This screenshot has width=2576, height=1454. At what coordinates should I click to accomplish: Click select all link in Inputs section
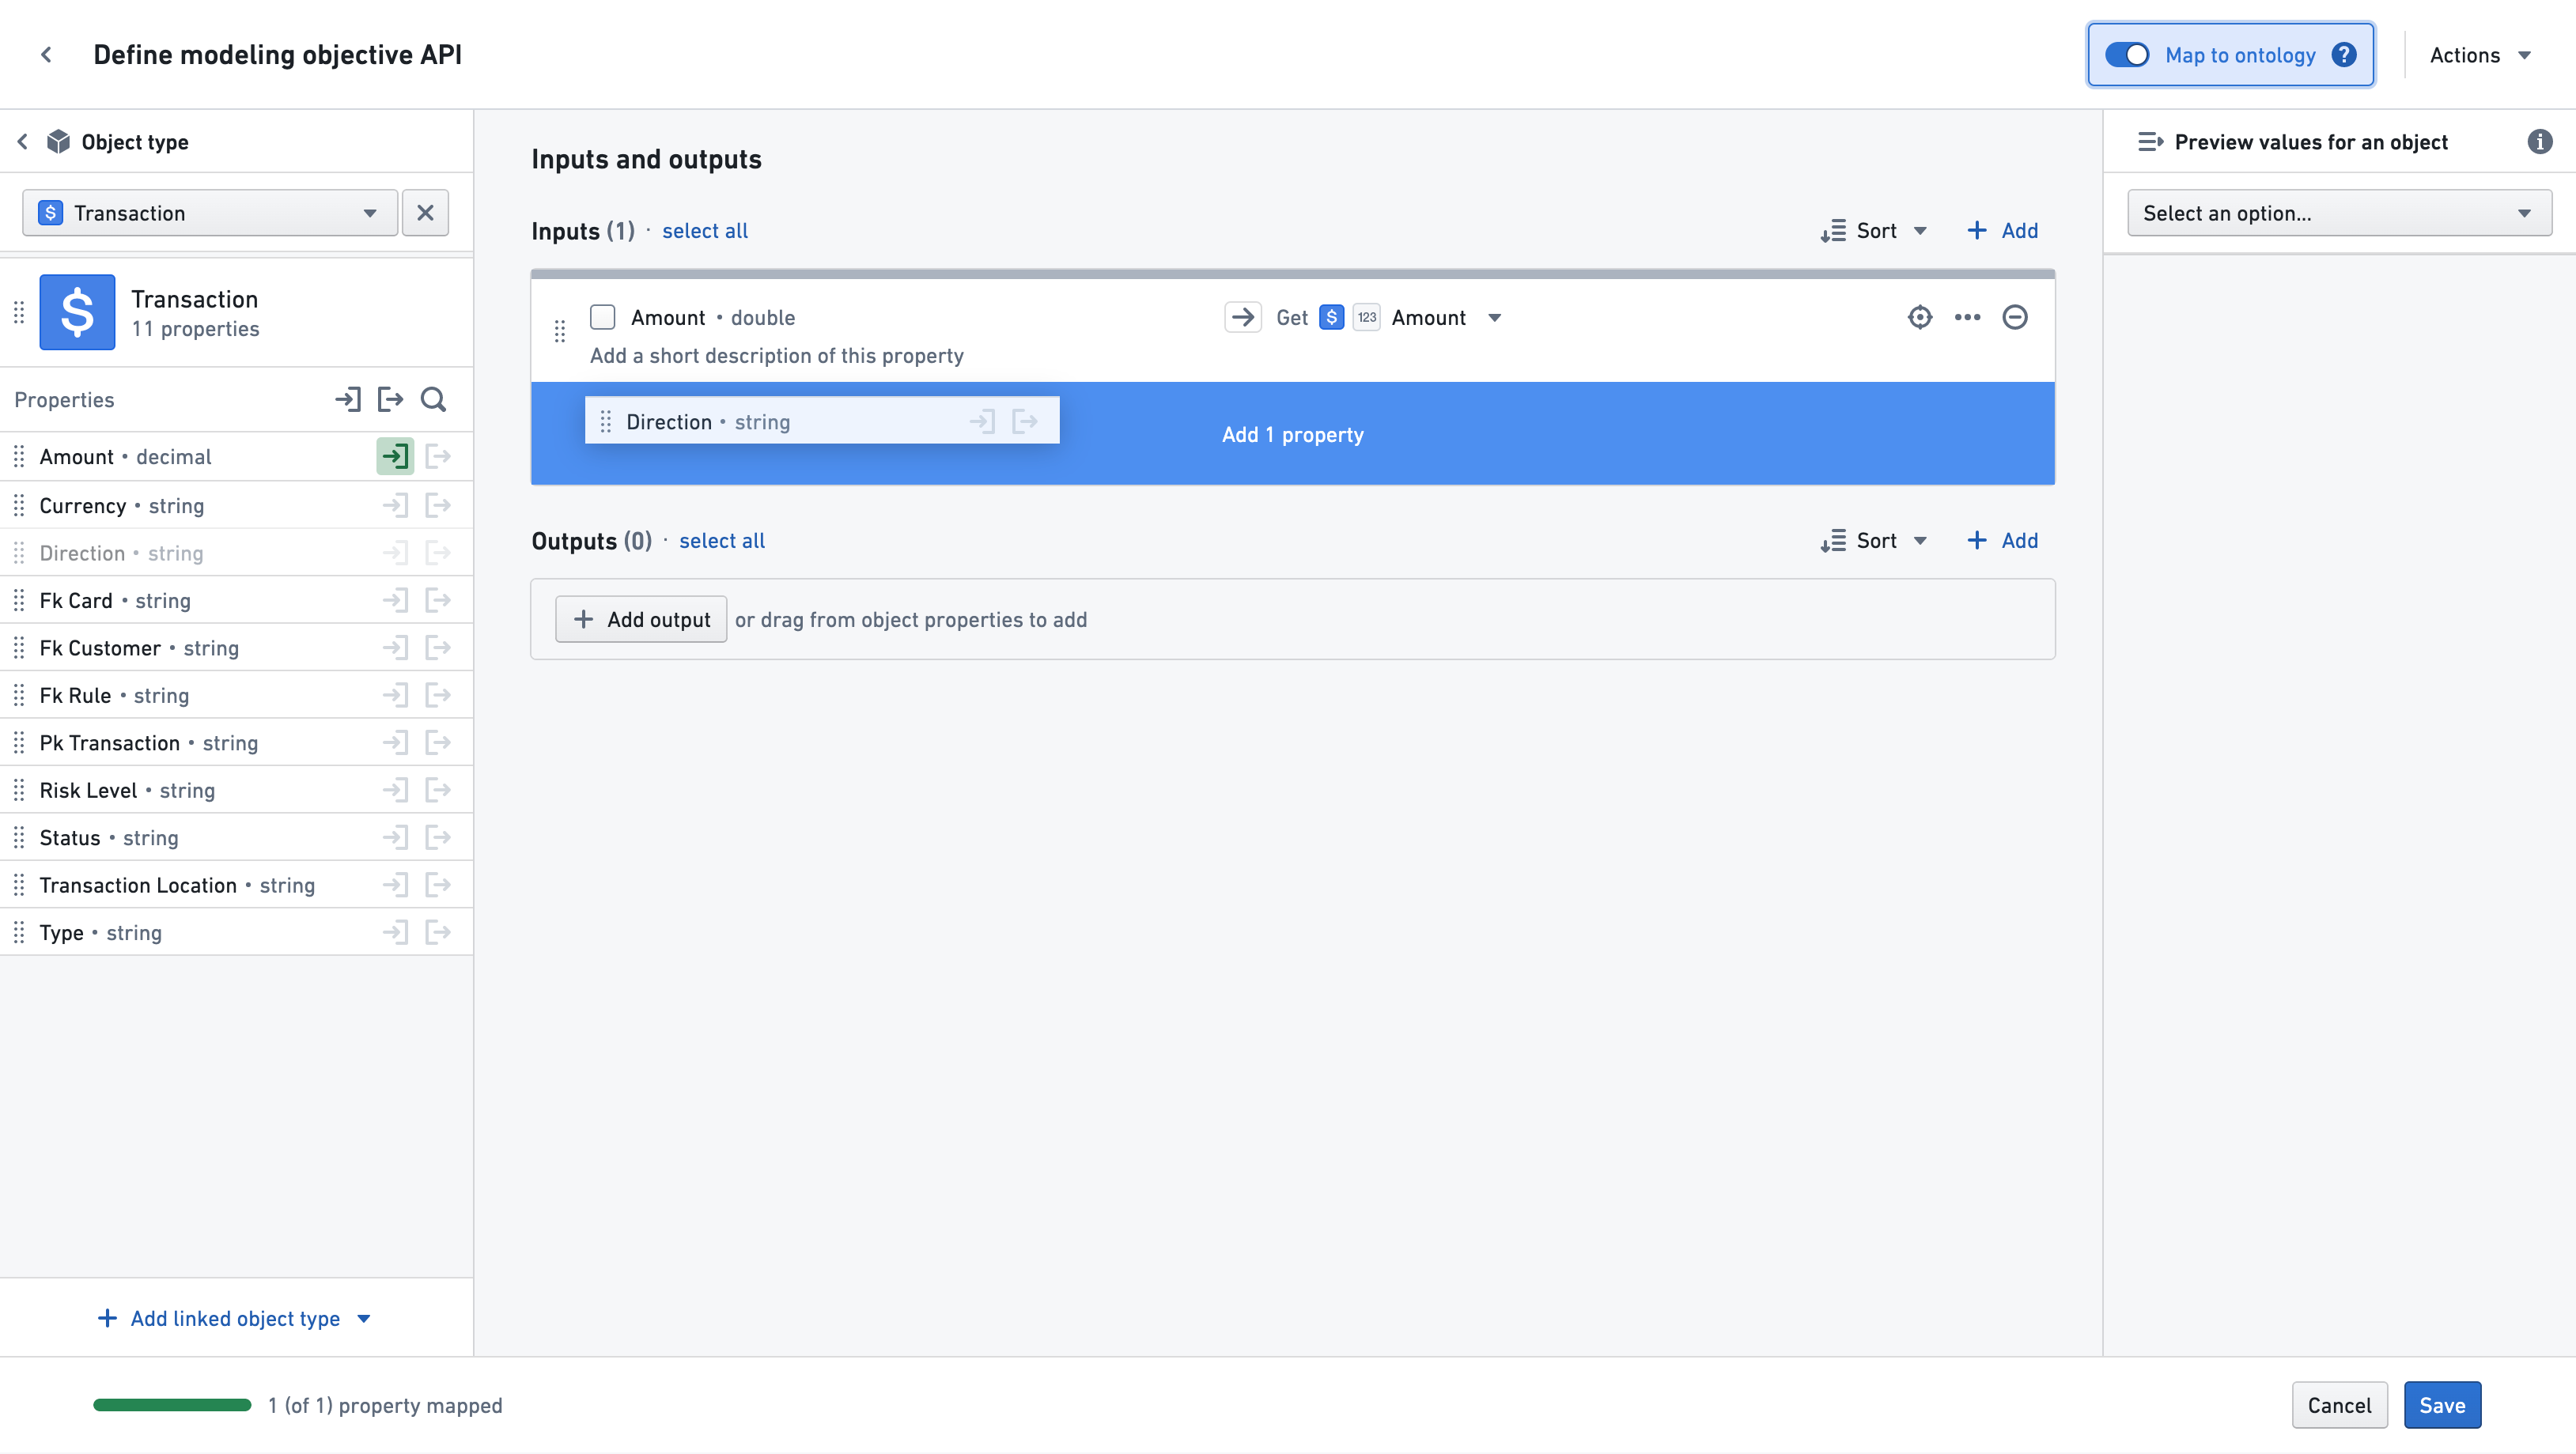(x=704, y=230)
